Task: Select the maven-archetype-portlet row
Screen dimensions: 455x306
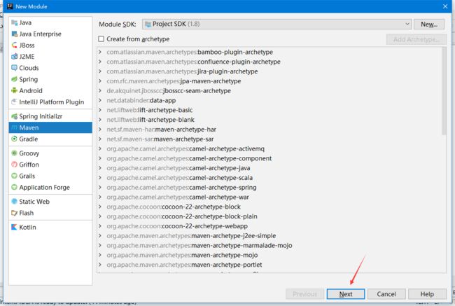Action: (x=269, y=265)
